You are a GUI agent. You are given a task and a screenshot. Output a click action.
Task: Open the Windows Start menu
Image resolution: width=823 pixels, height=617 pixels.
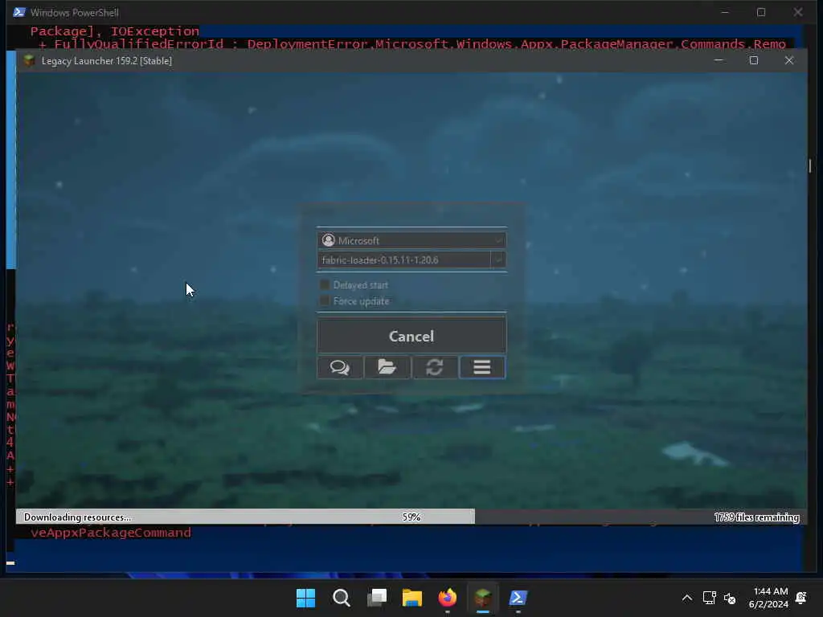[x=305, y=598]
